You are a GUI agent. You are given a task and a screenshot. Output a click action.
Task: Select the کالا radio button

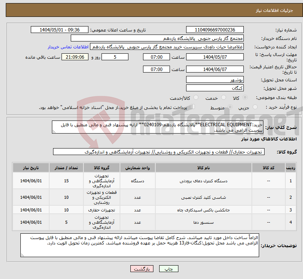click(x=245, y=97)
